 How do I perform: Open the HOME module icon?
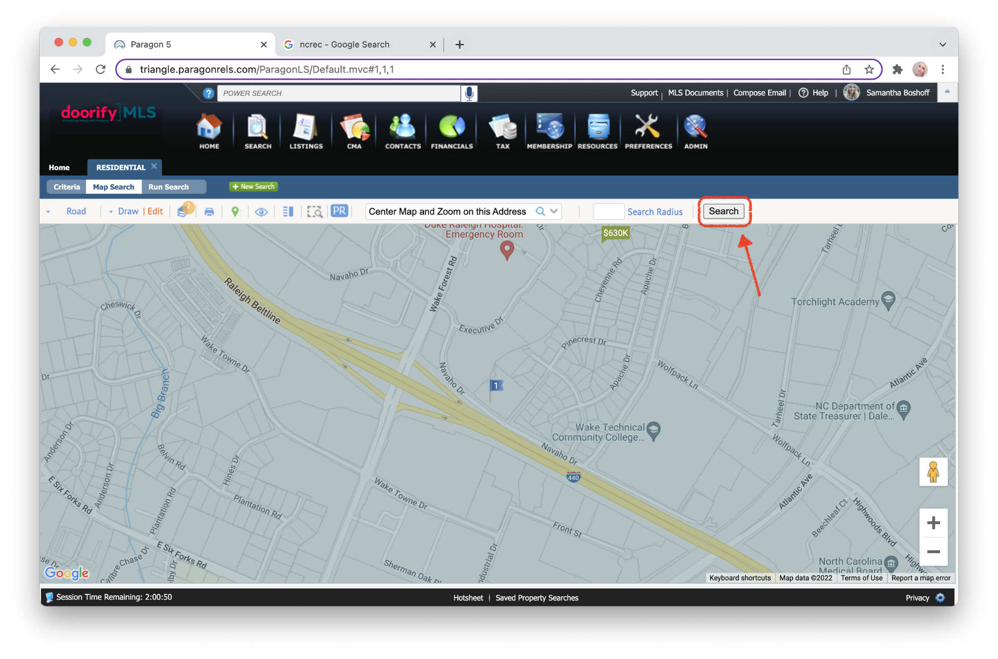click(x=209, y=131)
